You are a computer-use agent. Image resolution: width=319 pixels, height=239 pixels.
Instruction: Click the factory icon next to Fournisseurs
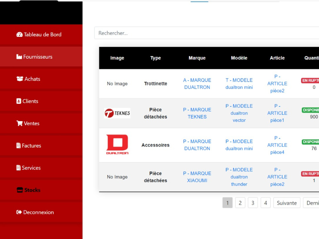point(19,57)
